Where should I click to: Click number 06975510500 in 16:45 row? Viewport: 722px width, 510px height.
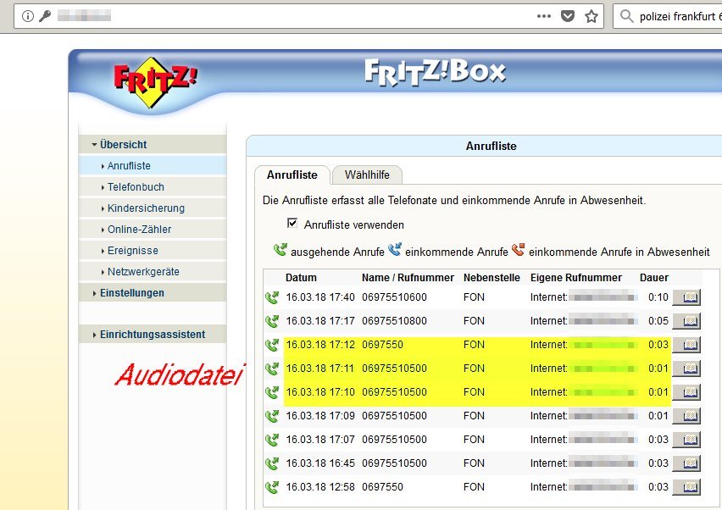click(x=394, y=463)
